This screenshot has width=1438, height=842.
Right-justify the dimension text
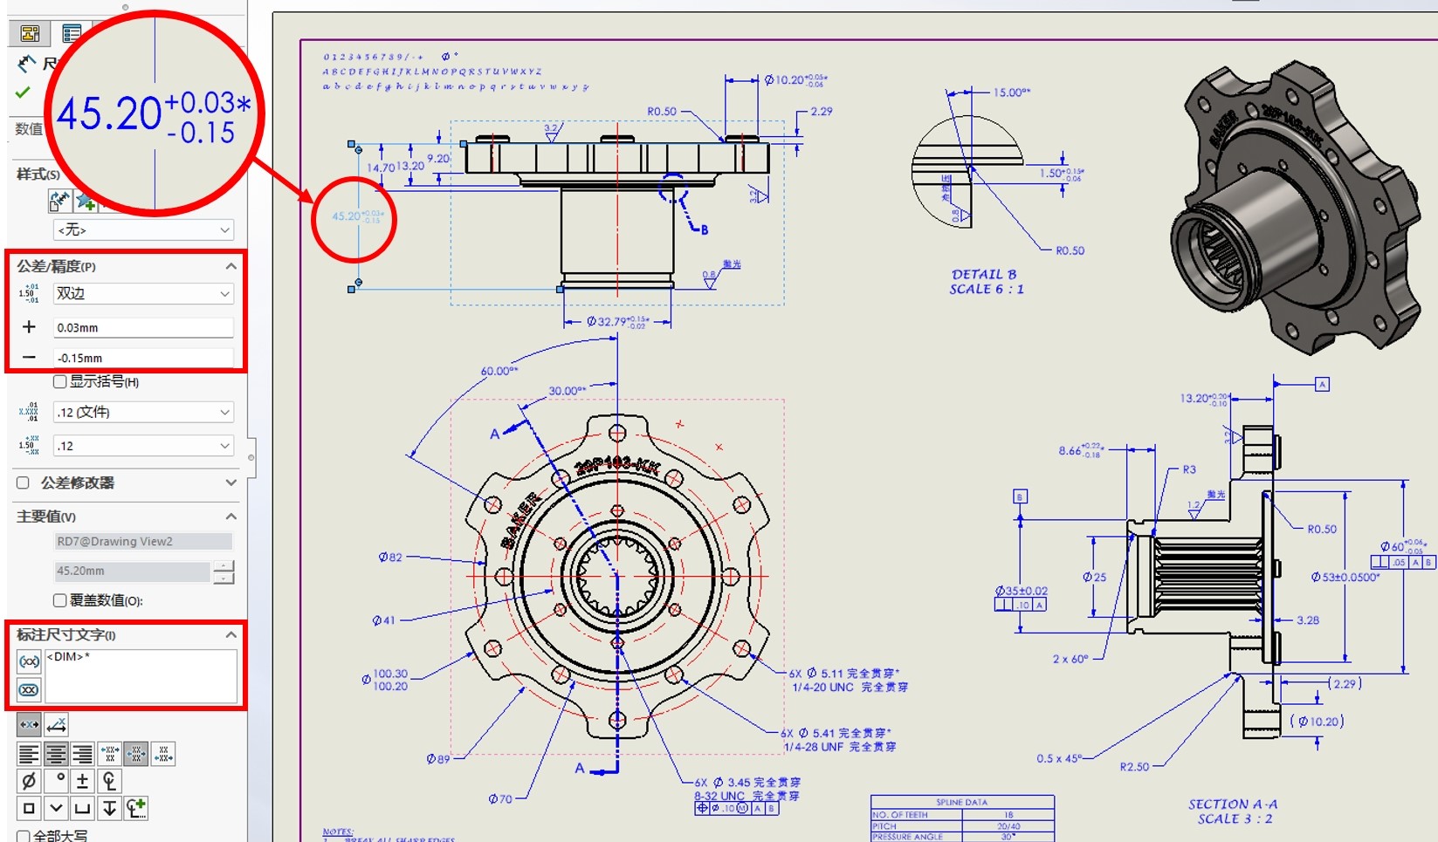click(83, 754)
